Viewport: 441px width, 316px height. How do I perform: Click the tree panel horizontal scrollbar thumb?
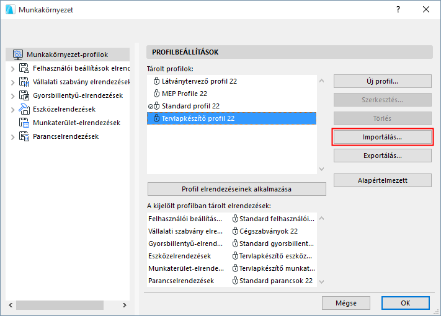pyautogui.click(x=60, y=305)
